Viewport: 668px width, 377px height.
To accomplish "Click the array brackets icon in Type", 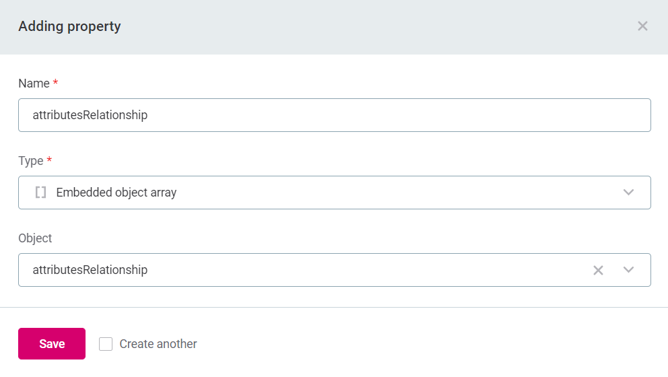I will [40, 193].
